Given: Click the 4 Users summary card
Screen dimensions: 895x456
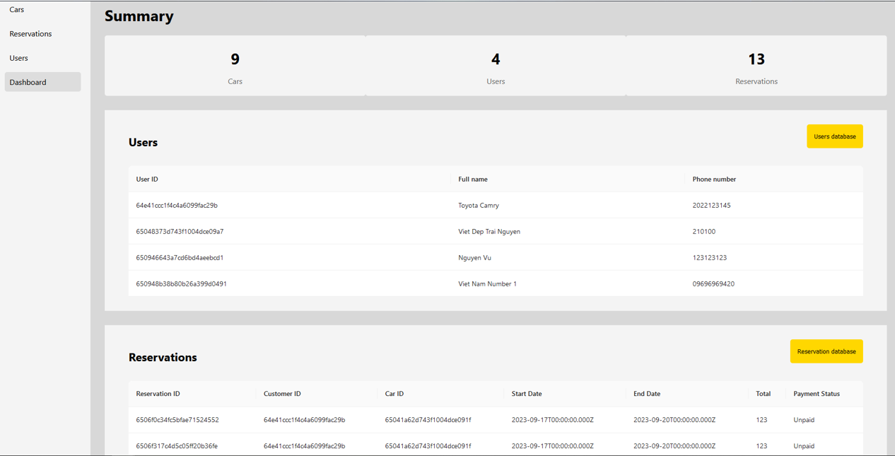Looking at the screenshot, I should click(x=496, y=66).
